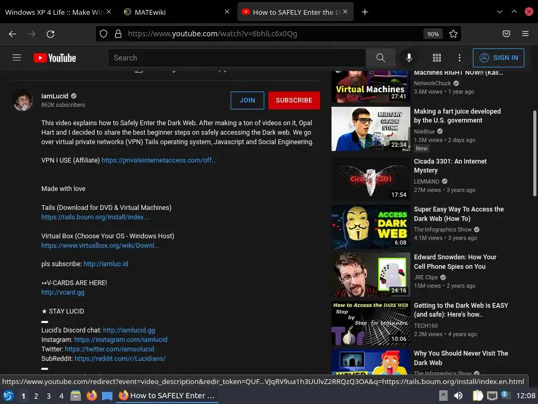Screen dimensions: 538x404
Task: Switch to workspace 4
Action: 61,396
